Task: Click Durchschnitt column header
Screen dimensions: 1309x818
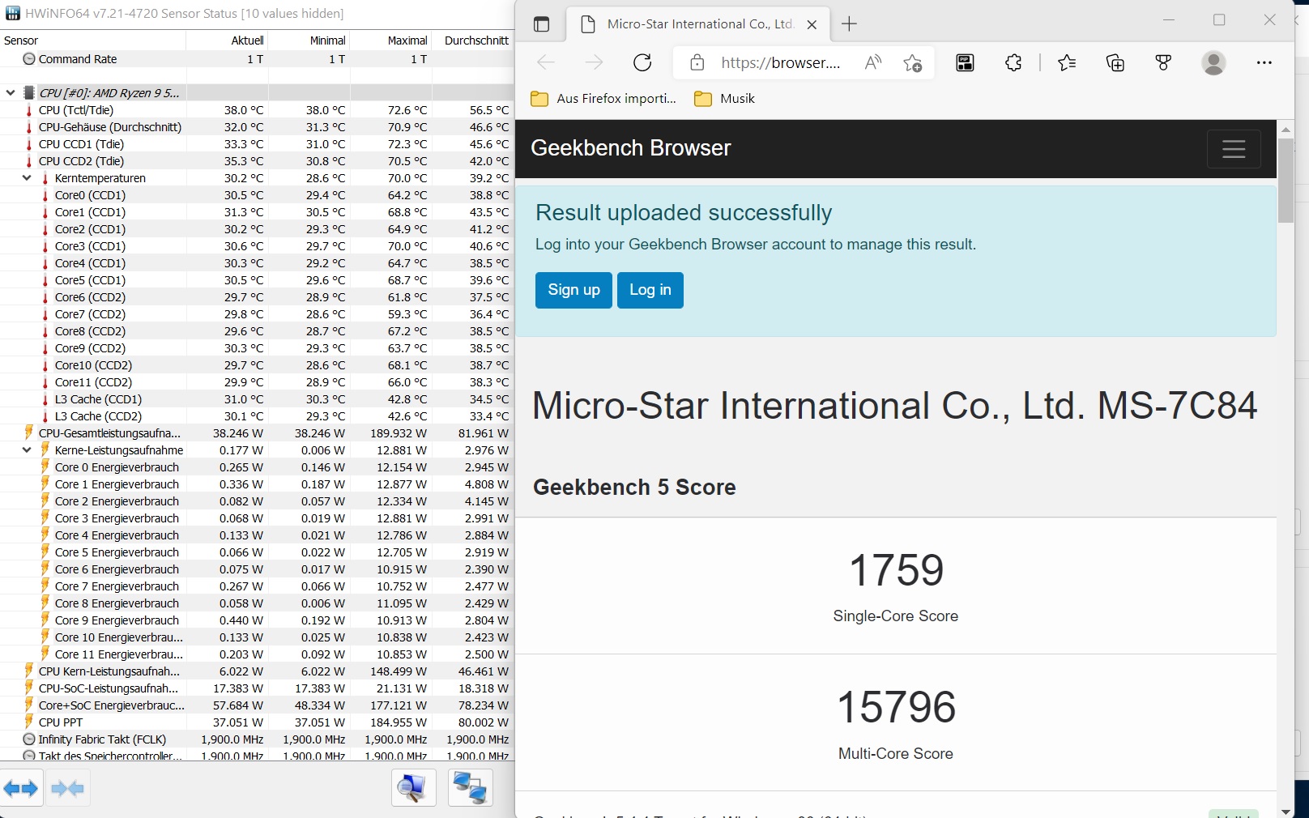Action: click(473, 40)
